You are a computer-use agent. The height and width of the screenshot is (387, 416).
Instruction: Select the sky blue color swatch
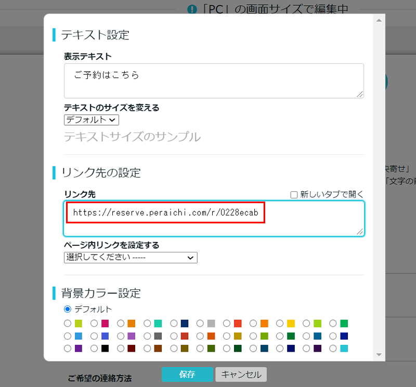68,336
